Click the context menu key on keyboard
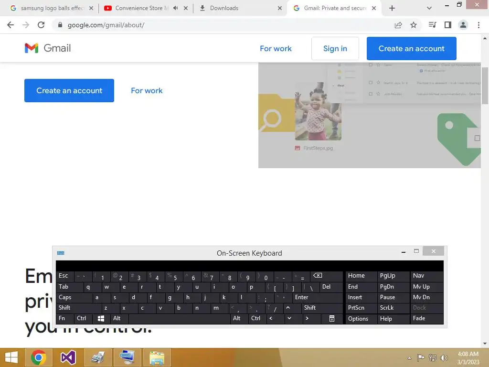Image resolution: width=489 pixels, height=367 pixels. click(x=332, y=319)
